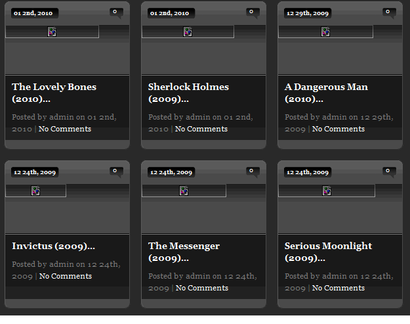This screenshot has width=410, height=324.
Task: Click 'Posted by admin' text under Serious Moonlight
Action: click(x=316, y=276)
